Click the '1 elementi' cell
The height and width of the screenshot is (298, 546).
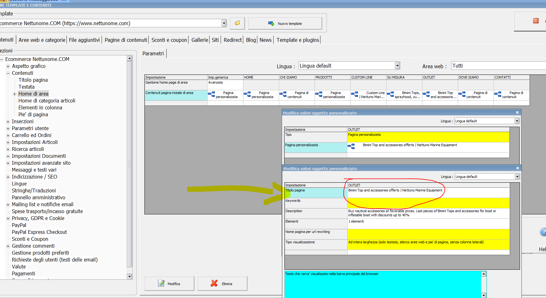429,224
